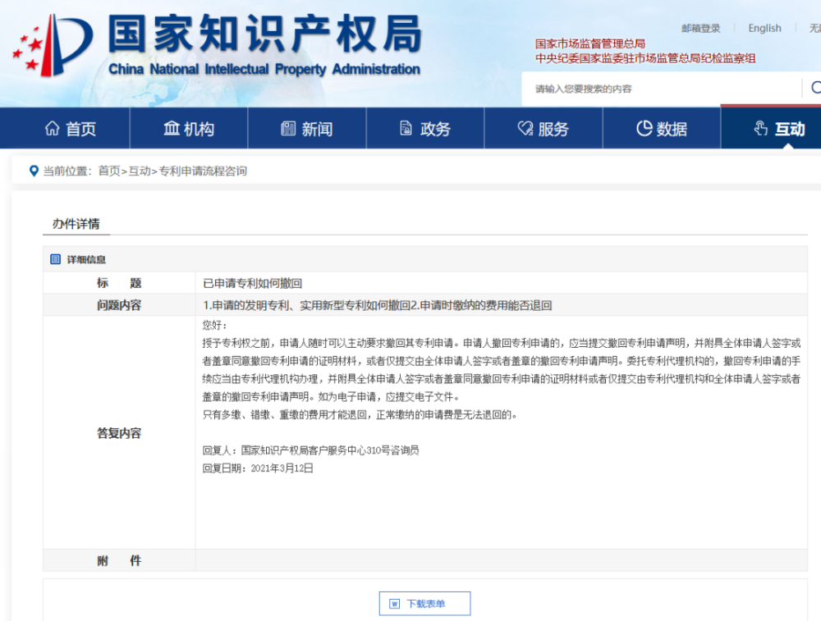Click the location pin breadcrumb icon
The width and height of the screenshot is (821, 621).
[x=34, y=171]
